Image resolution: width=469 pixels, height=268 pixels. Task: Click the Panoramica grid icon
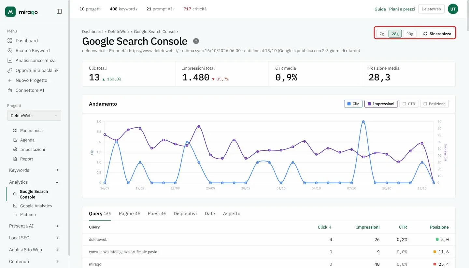coord(15,131)
